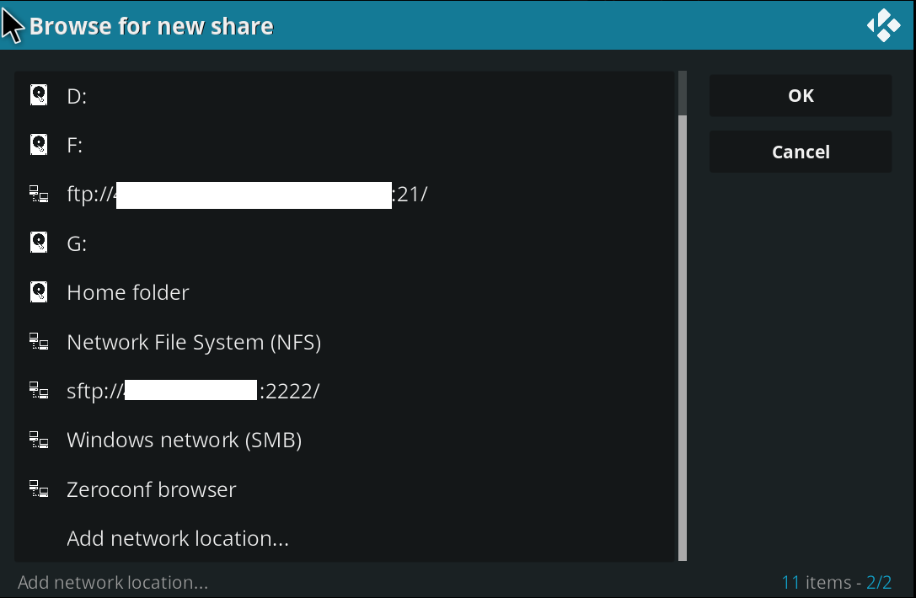Select the ftp:// share ending in :21/
Viewport: 916px width, 598px height.
(x=244, y=194)
